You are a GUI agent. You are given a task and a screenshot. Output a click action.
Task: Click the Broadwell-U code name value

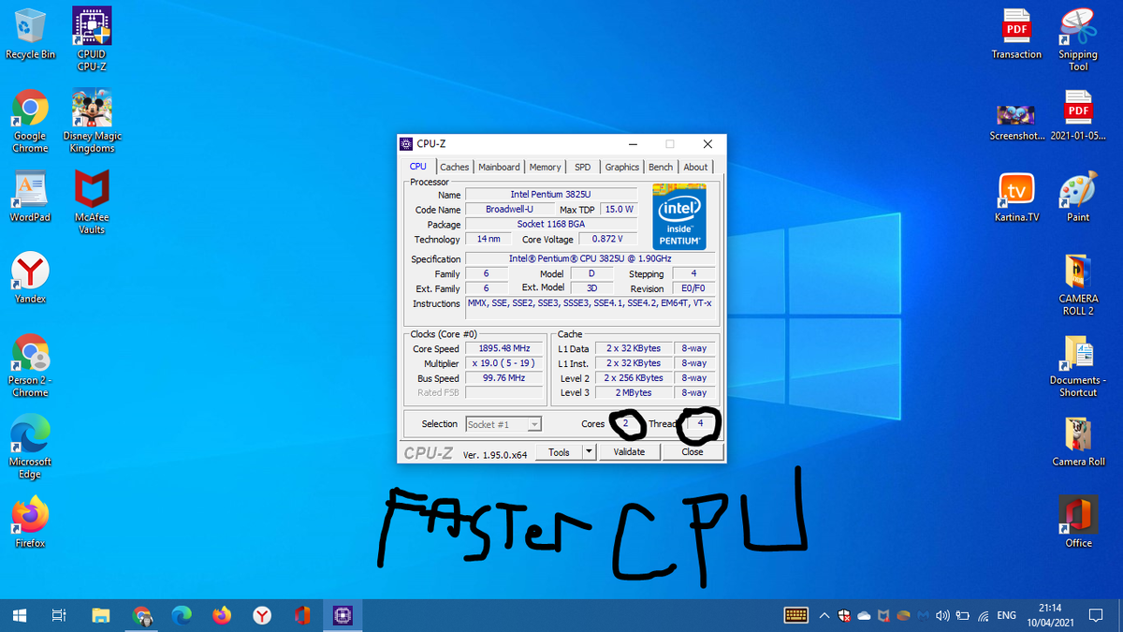click(509, 210)
